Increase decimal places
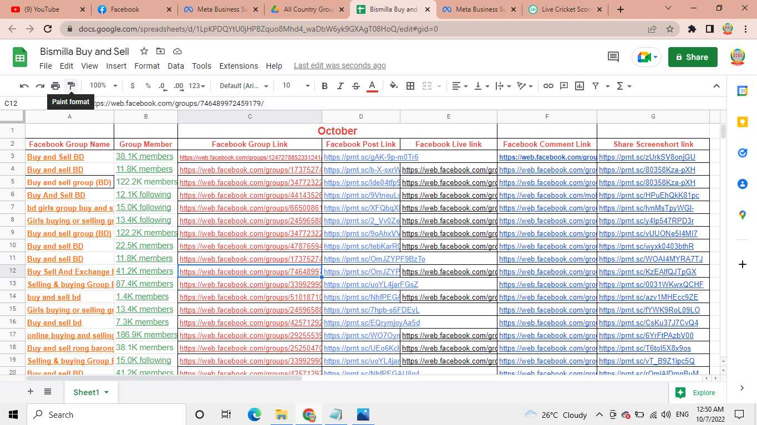This screenshot has width=757, height=425. tap(179, 86)
